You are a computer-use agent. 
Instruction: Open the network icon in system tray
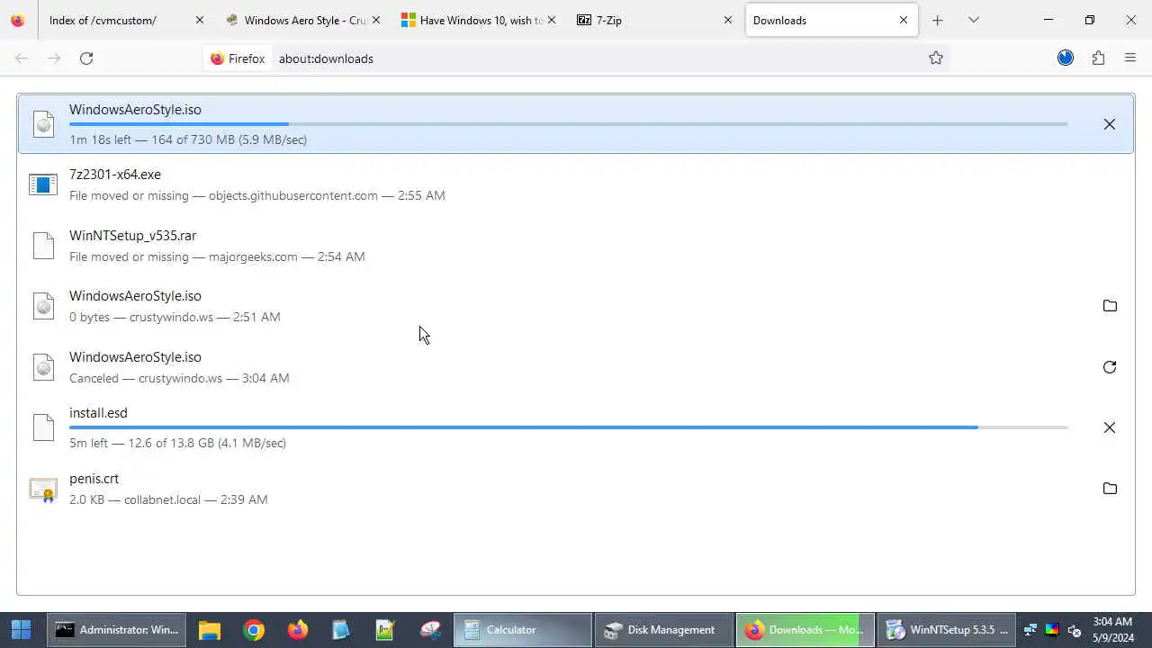(1030, 630)
